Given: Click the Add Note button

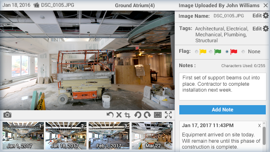Looking at the screenshot, I should click(222, 110).
